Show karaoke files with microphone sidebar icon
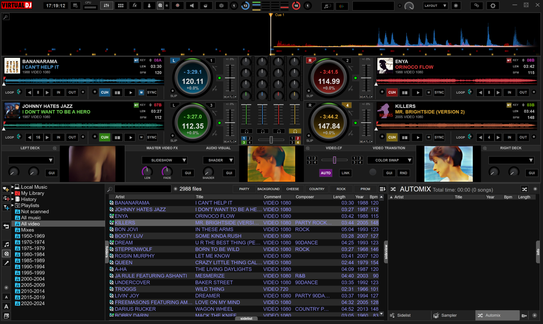543x324 pixels. pos(6,263)
